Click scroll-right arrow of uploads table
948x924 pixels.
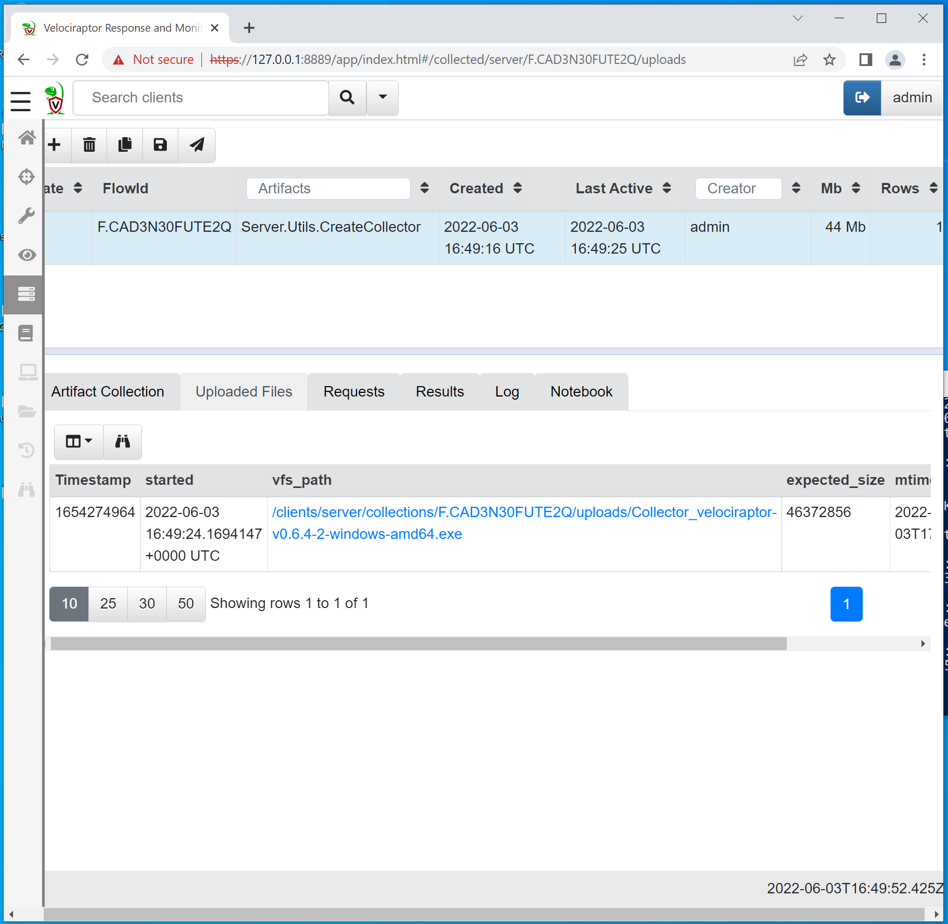tap(923, 644)
